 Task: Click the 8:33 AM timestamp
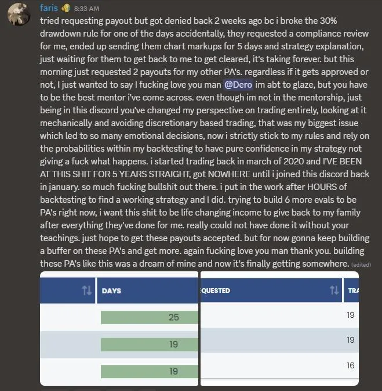pyautogui.click(x=86, y=9)
